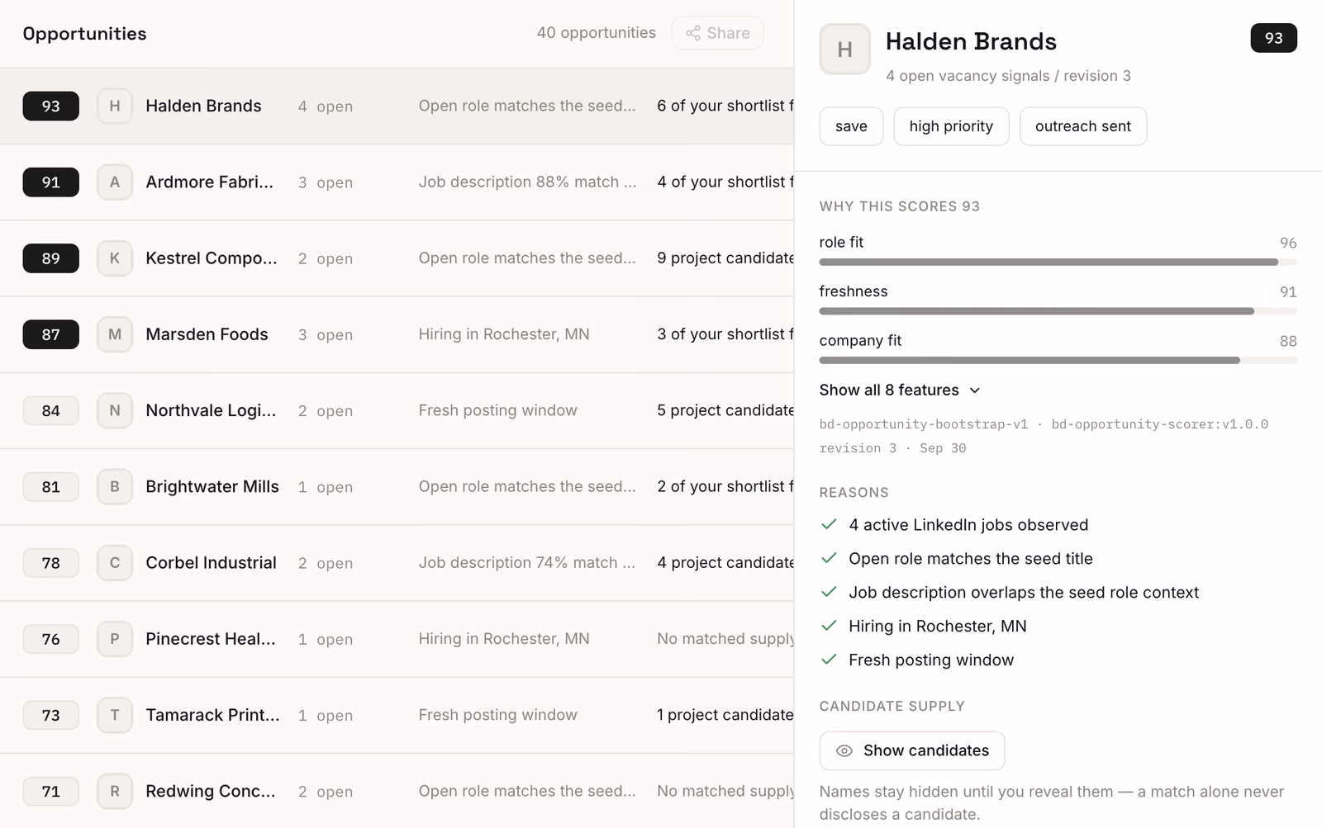Click '4 active LinkedIn jobs observed' reason
The height and width of the screenshot is (828, 1322).
click(x=968, y=525)
